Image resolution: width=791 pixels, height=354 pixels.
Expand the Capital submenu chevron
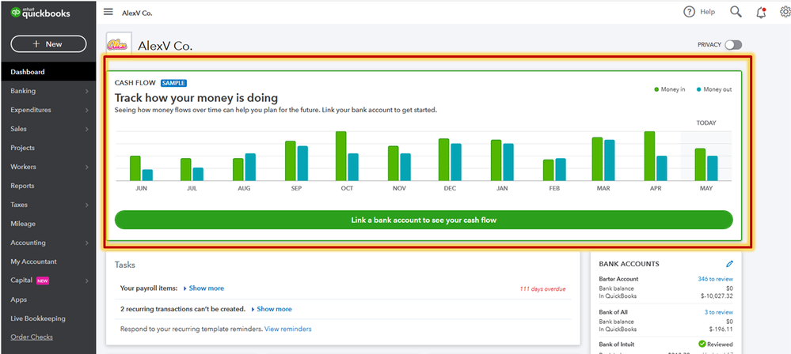pyautogui.click(x=87, y=281)
